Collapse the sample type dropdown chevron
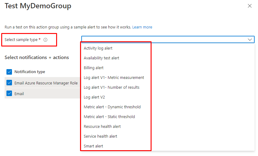Viewport: 258px width, 156px height. click(x=250, y=39)
